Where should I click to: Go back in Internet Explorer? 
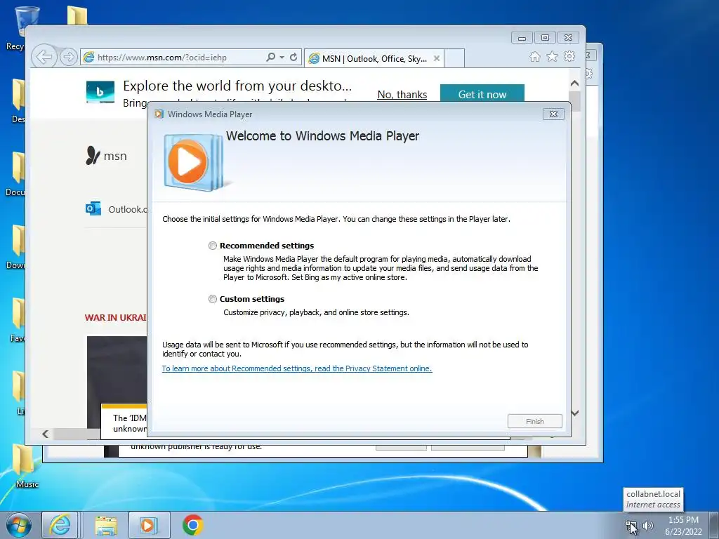[x=44, y=58]
